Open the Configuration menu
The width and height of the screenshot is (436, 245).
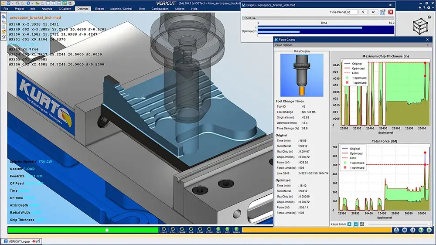pos(160,9)
